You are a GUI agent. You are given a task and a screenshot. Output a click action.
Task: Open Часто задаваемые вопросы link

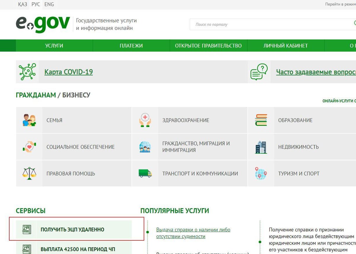pos(316,72)
